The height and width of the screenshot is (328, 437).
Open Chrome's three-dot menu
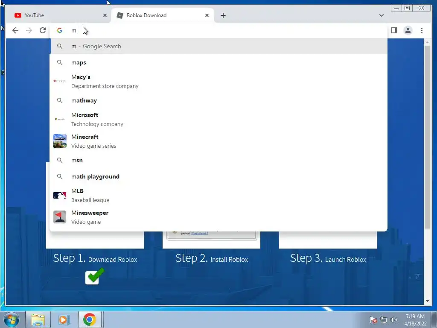click(422, 30)
